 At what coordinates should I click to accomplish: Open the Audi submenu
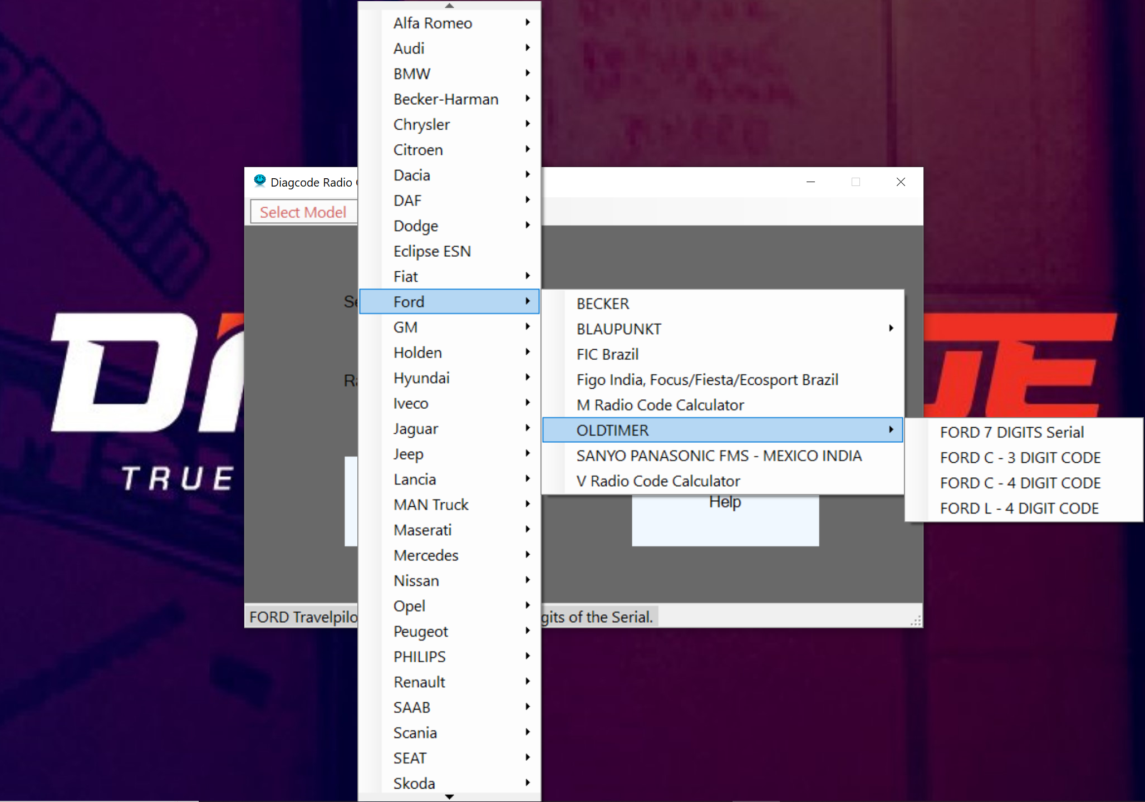point(449,48)
